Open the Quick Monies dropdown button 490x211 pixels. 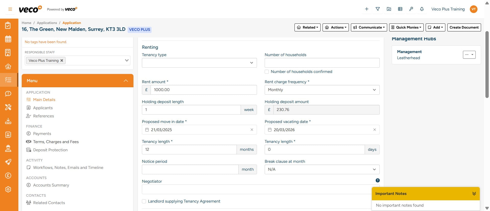(x=406, y=27)
